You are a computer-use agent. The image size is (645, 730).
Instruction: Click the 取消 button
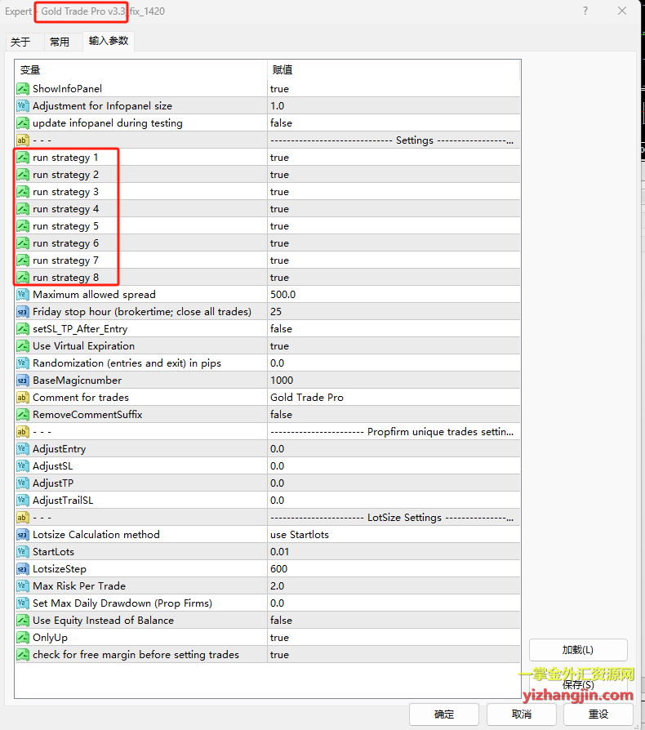point(521,714)
